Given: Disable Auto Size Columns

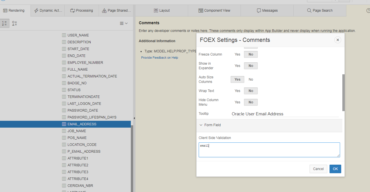Looking at the screenshot, I should pyautogui.click(x=251, y=79).
